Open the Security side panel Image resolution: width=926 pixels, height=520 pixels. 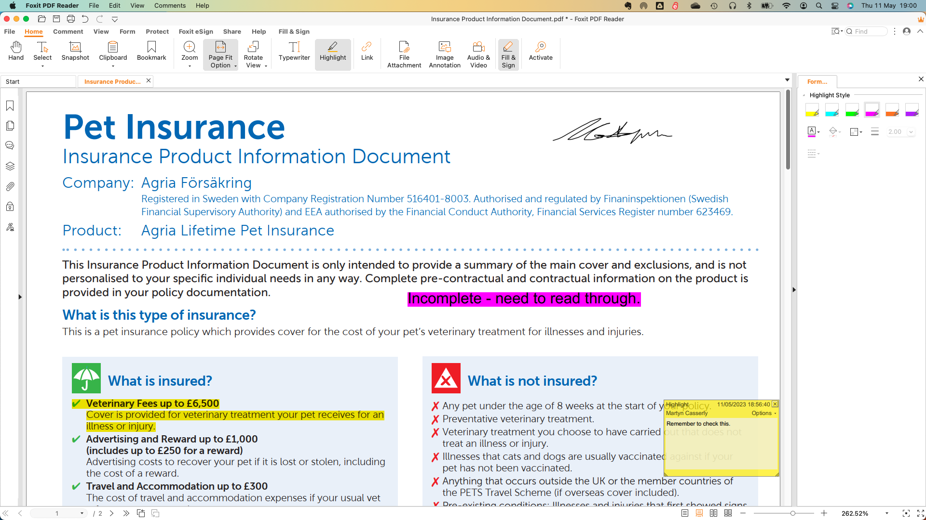click(x=10, y=207)
